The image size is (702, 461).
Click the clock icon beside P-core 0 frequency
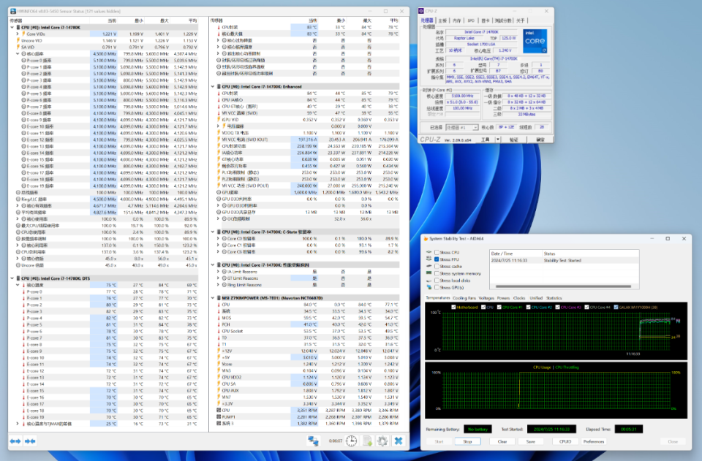[23, 61]
